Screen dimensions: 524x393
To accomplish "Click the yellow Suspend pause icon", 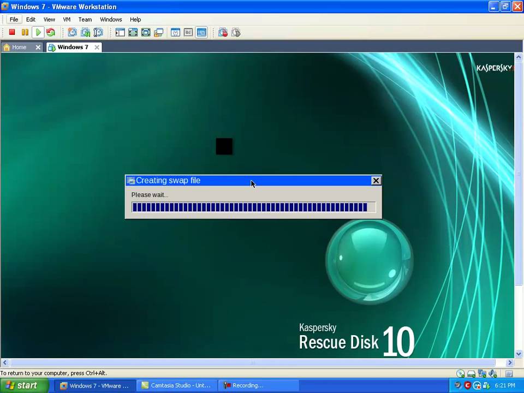I will [25, 32].
